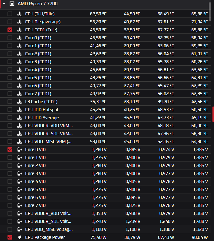Select the temperature icon of Core4 (CCD1)

[x=20, y=70]
